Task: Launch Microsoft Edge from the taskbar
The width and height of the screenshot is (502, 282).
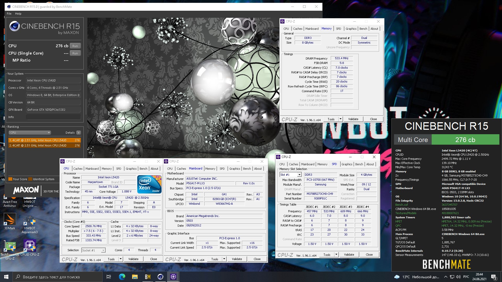Action: (x=122, y=277)
